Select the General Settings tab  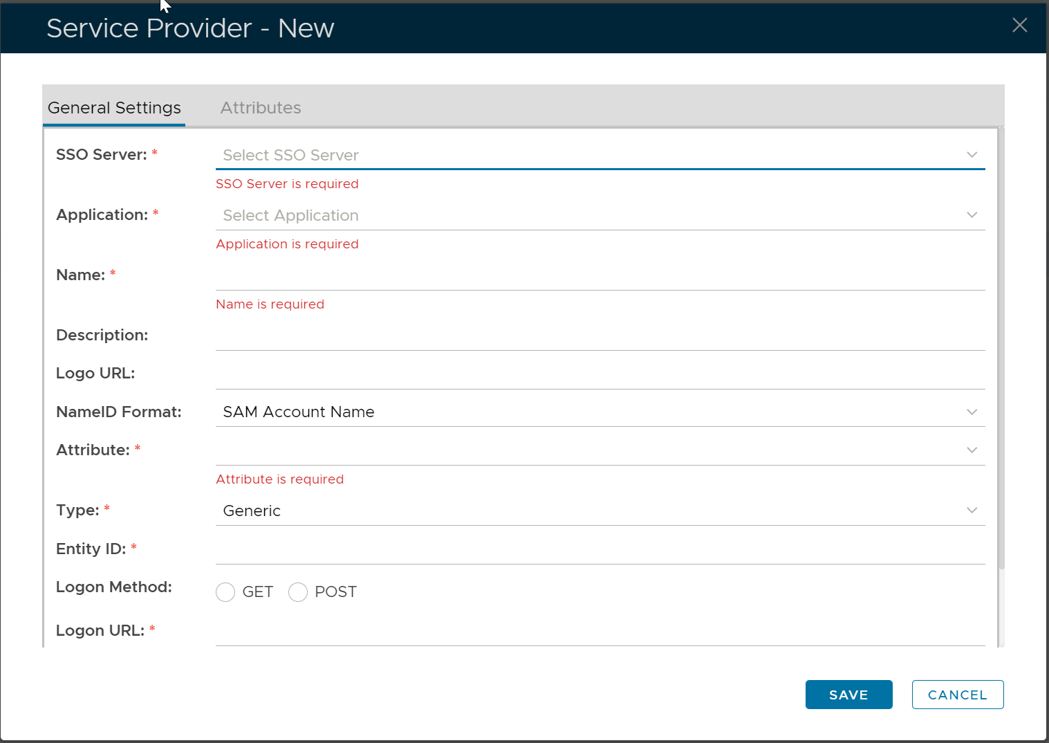pyautogui.click(x=114, y=108)
